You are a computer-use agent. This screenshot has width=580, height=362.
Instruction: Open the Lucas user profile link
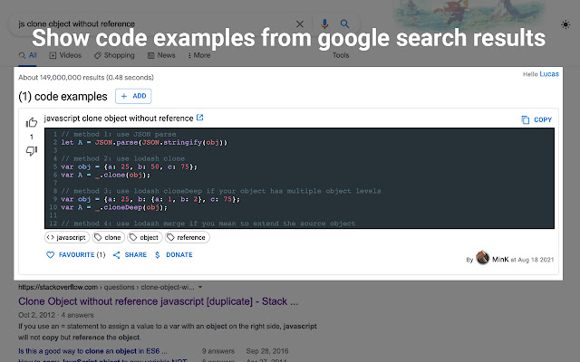[549, 74]
